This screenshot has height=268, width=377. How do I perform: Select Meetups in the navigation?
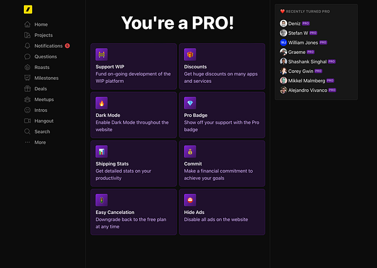pos(44,99)
